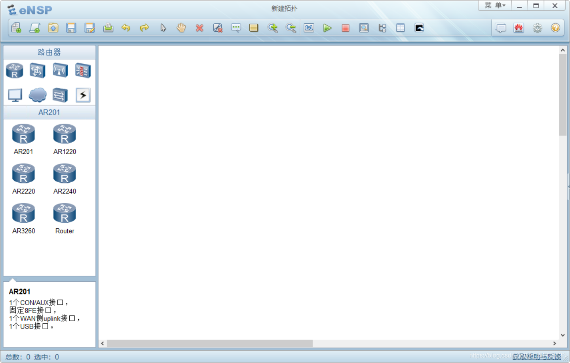Image resolution: width=570 pixels, height=363 pixels.
Task: Zoom out on the canvas
Action: coord(291,28)
